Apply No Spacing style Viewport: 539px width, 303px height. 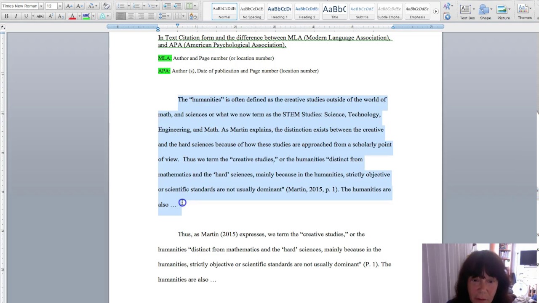tap(252, 11)
